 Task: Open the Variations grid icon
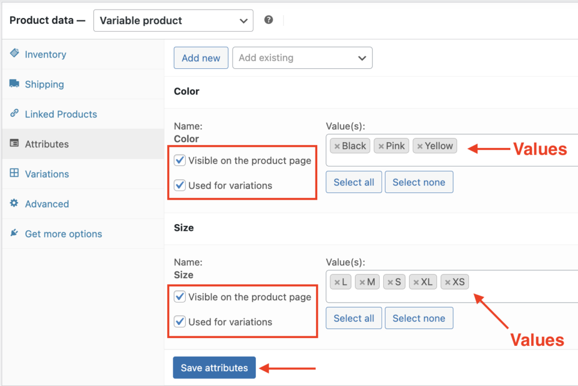(x=14, y=174)
